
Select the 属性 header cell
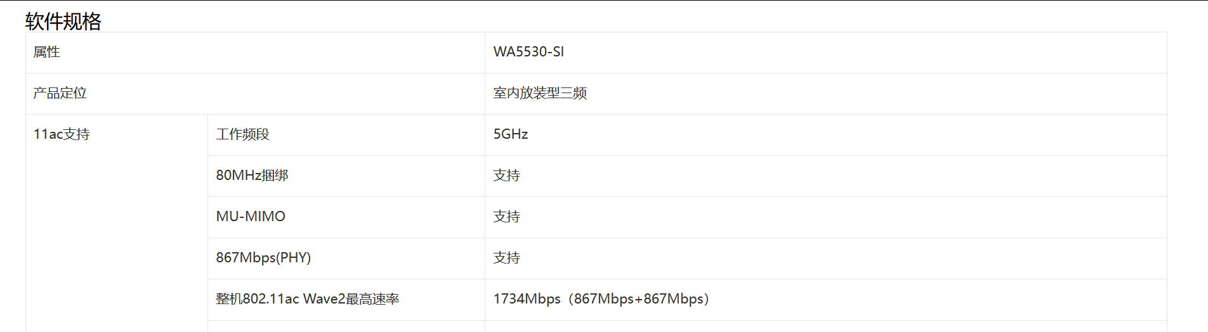pos(46,52)
